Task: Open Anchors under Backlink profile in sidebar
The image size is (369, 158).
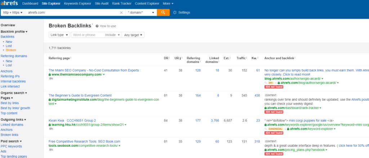Action: pos(6,71)
